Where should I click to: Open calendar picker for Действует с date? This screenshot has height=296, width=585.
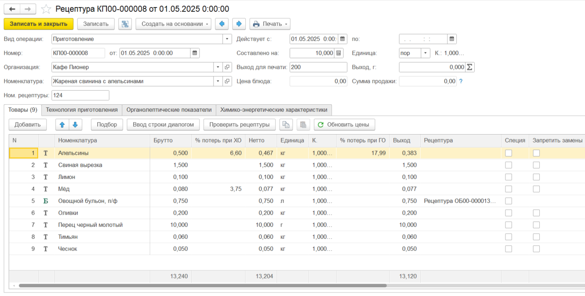343,39
